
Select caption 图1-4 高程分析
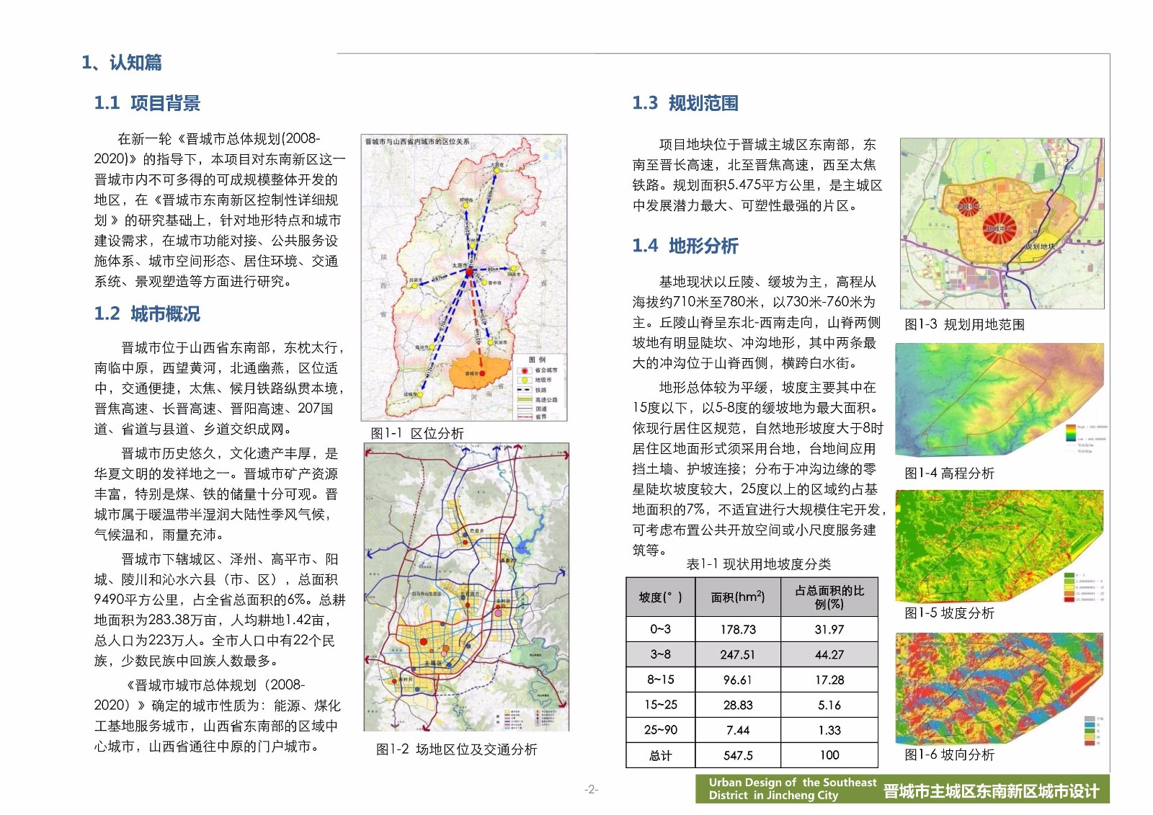pos(949,473)
